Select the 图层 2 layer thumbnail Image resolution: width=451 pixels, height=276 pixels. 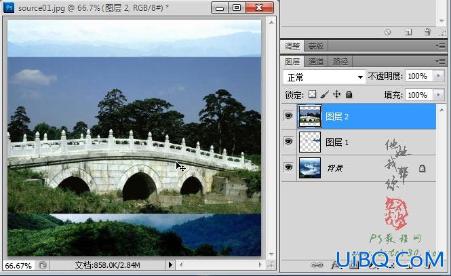310,116
